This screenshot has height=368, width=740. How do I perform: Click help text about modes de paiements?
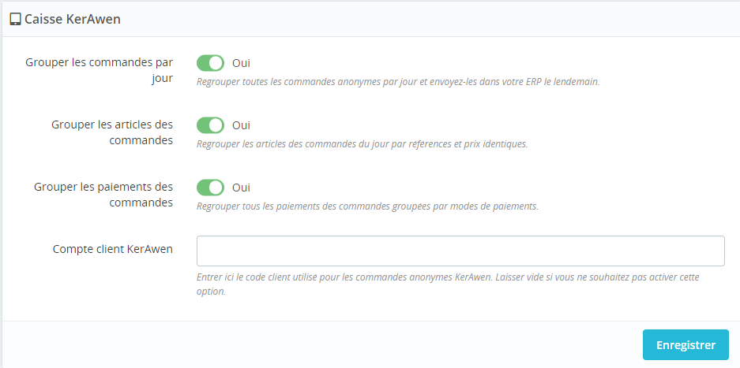(367, 206)
